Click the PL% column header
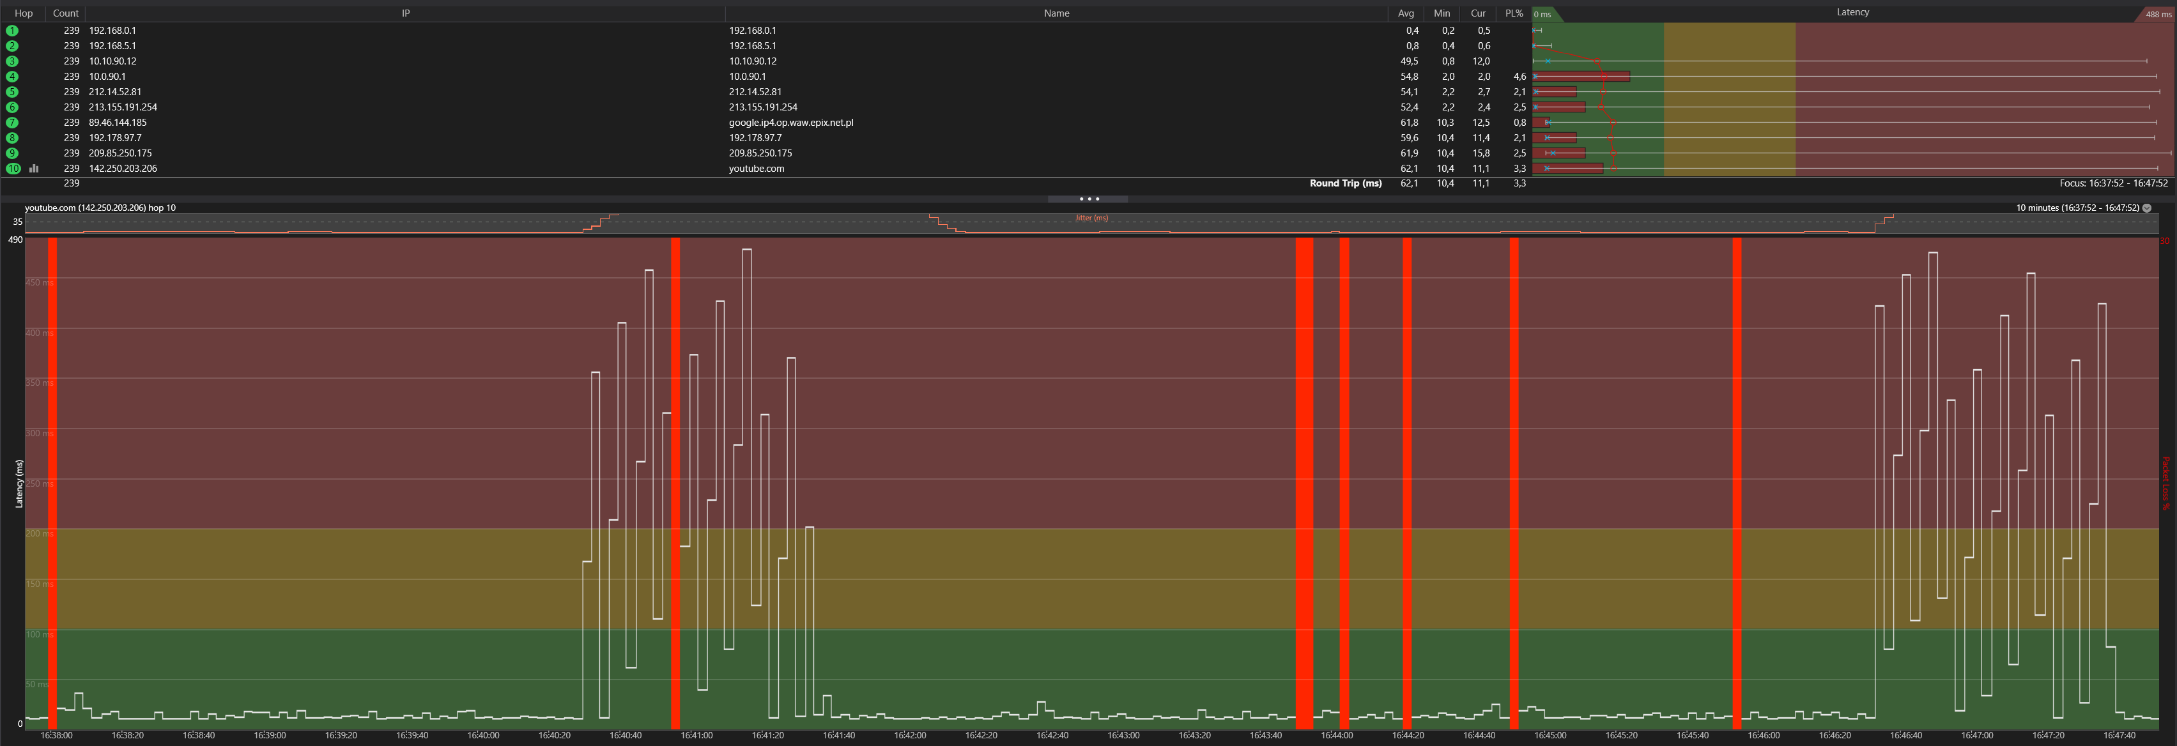Screen dimensions: 2177x746 click(x=1514, y=13)
